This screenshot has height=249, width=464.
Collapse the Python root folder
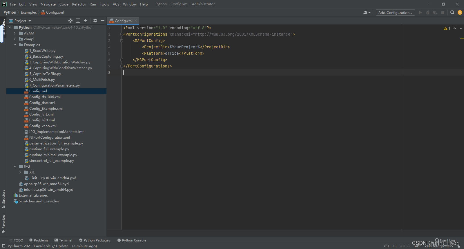[x=10, y=28]
